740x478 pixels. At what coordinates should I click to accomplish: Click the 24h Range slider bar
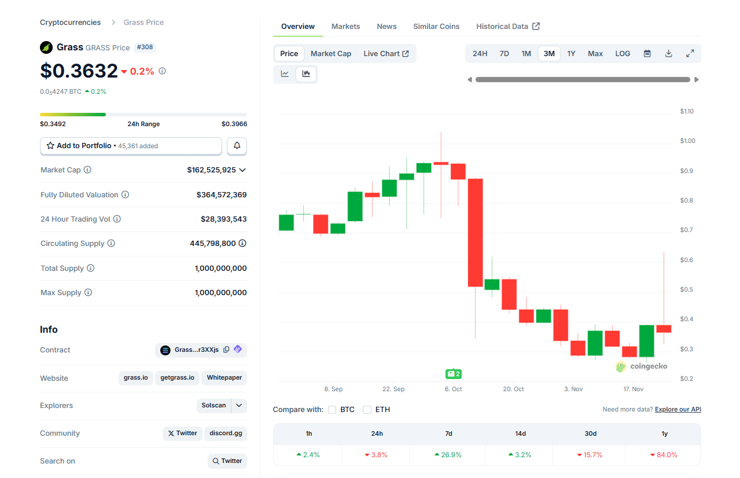pos(143,114)
